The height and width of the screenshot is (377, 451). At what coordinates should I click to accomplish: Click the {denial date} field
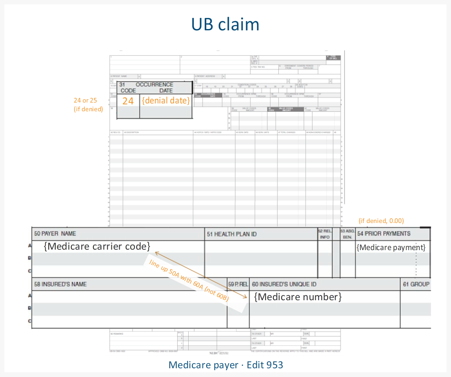[x=166, y=100]
